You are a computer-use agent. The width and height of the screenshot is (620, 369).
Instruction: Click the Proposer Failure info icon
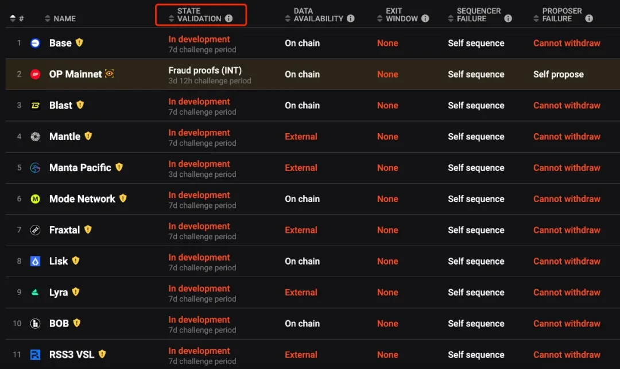[x=588, y=18]
